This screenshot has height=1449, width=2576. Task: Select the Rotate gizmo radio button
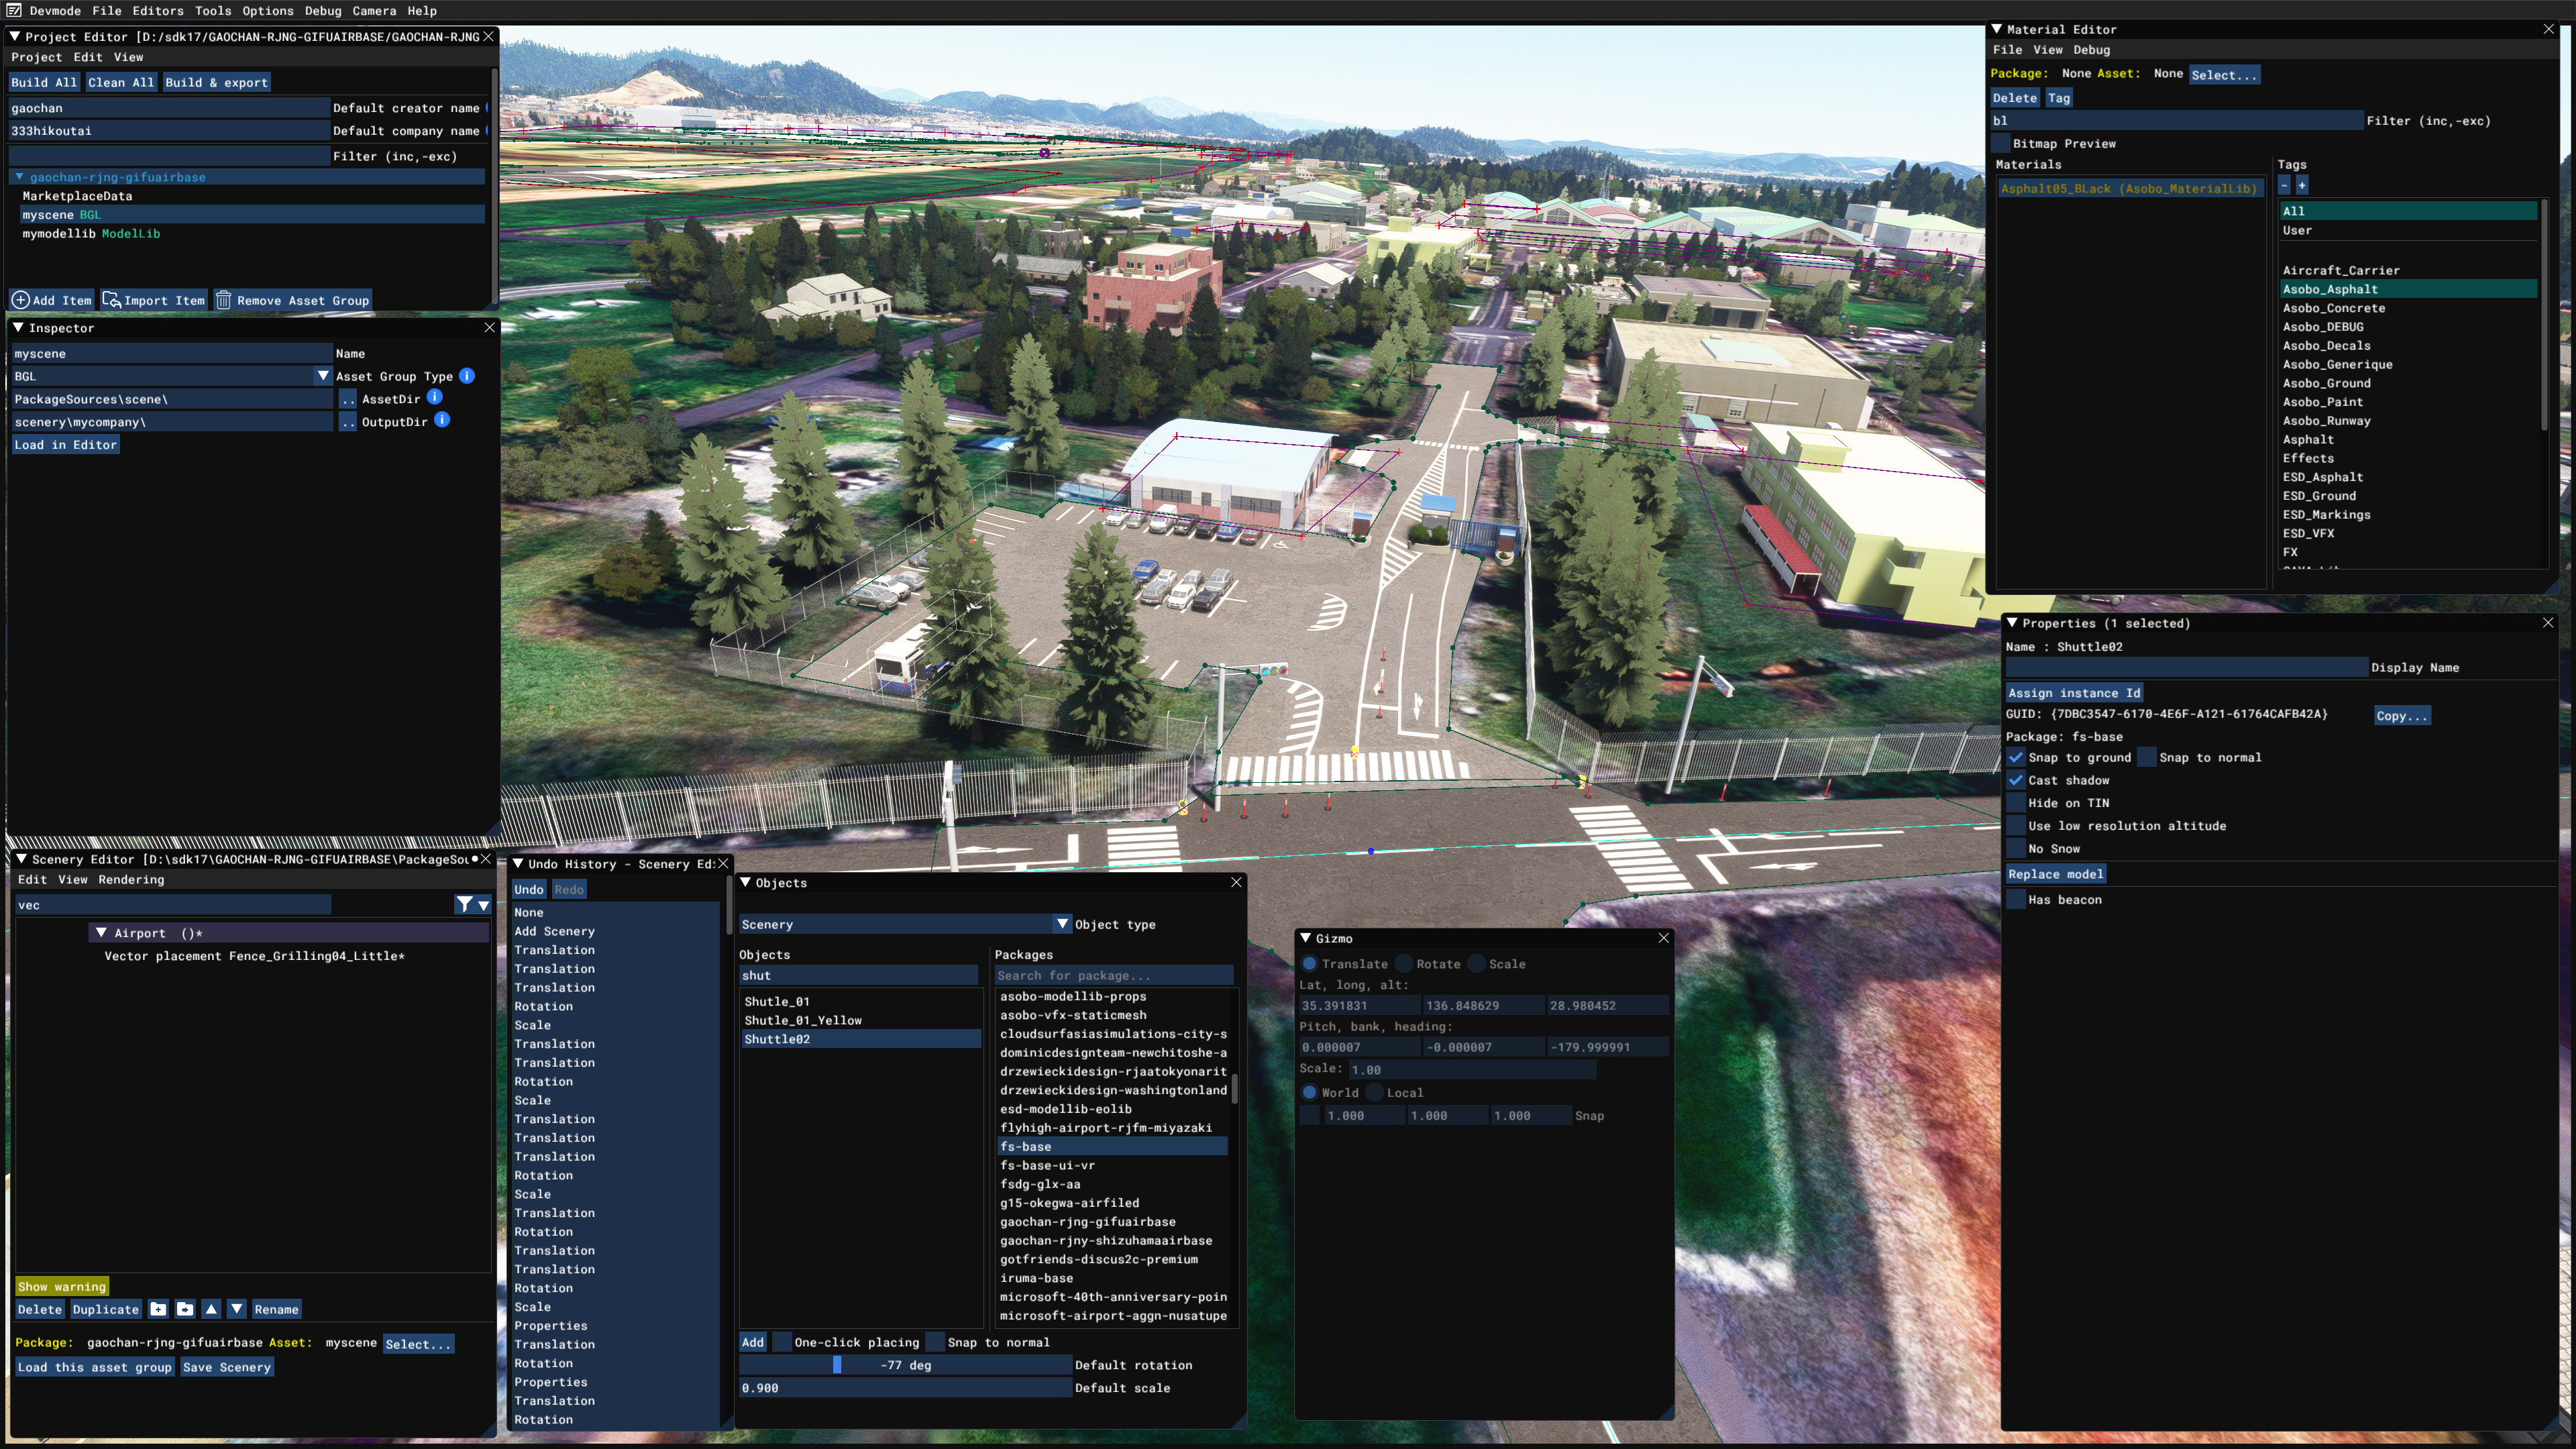(1404, 964)
